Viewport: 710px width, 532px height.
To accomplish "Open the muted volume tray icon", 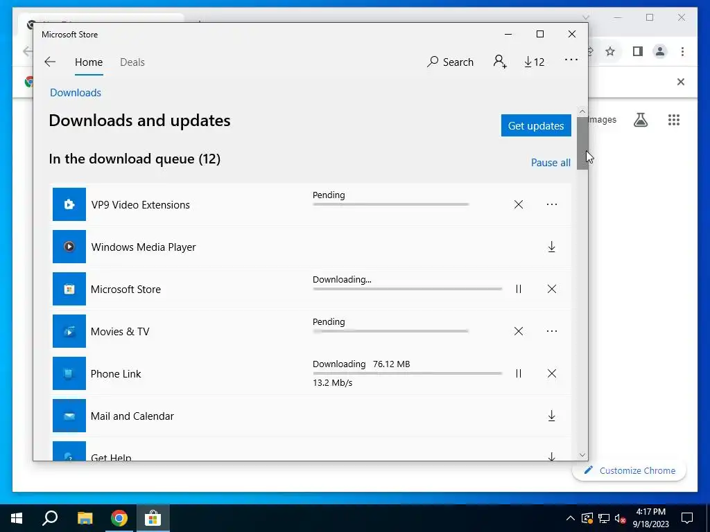I will tap(620, 518).
